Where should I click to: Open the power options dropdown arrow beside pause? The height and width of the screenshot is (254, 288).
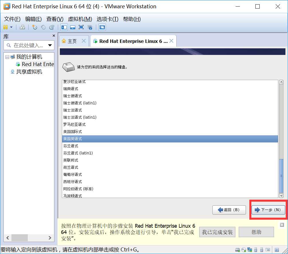click(x=11, y=27)
